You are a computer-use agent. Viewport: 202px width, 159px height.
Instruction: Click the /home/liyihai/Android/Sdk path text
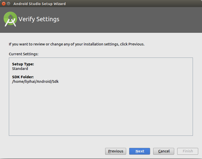click(35, 82)
